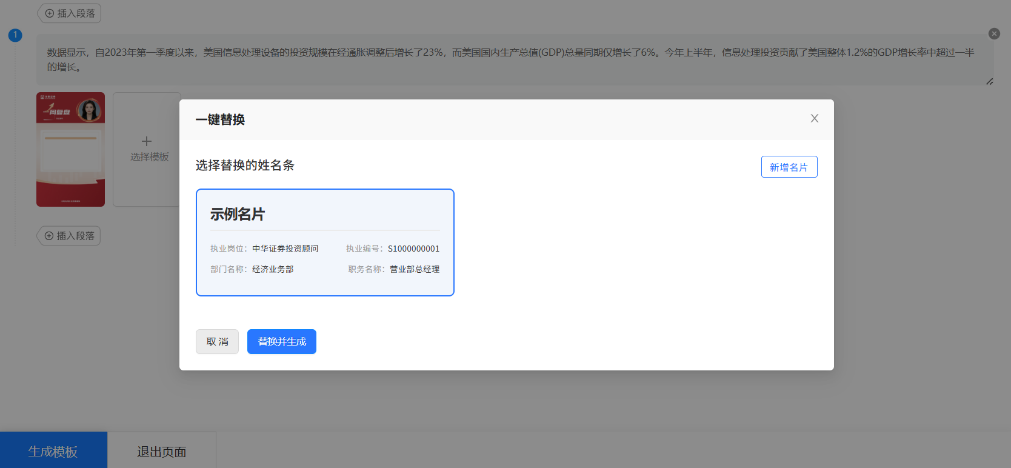
Task: Click the avatar portrait in the red template
Action: coord(90,110)
